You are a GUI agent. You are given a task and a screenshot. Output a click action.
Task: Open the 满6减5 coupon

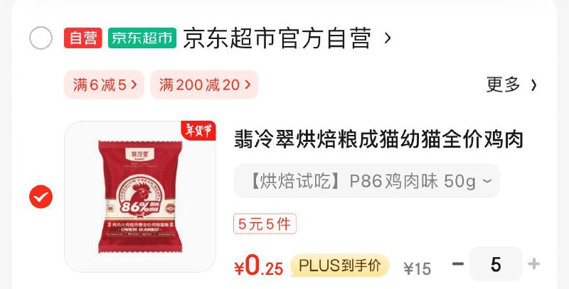[105, 84]
